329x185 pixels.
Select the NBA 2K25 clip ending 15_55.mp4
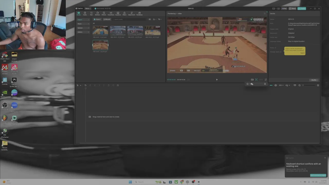(x=118, y=30)
